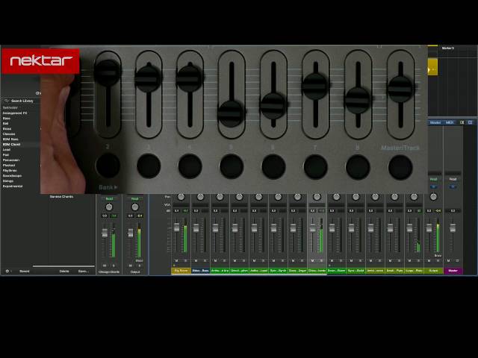
Task: Solo the Chicago Chords channel
Action: pyautogui.click(x=114, y=266)
